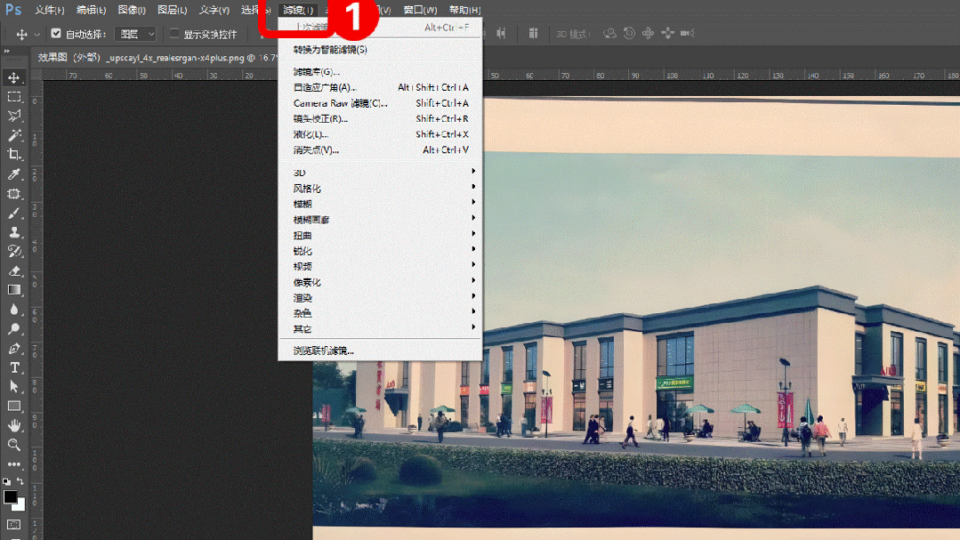The width and height of the screenshot is (960, 540).
Task: Select the Move tool in the toolbox
Action: point(14,77)
